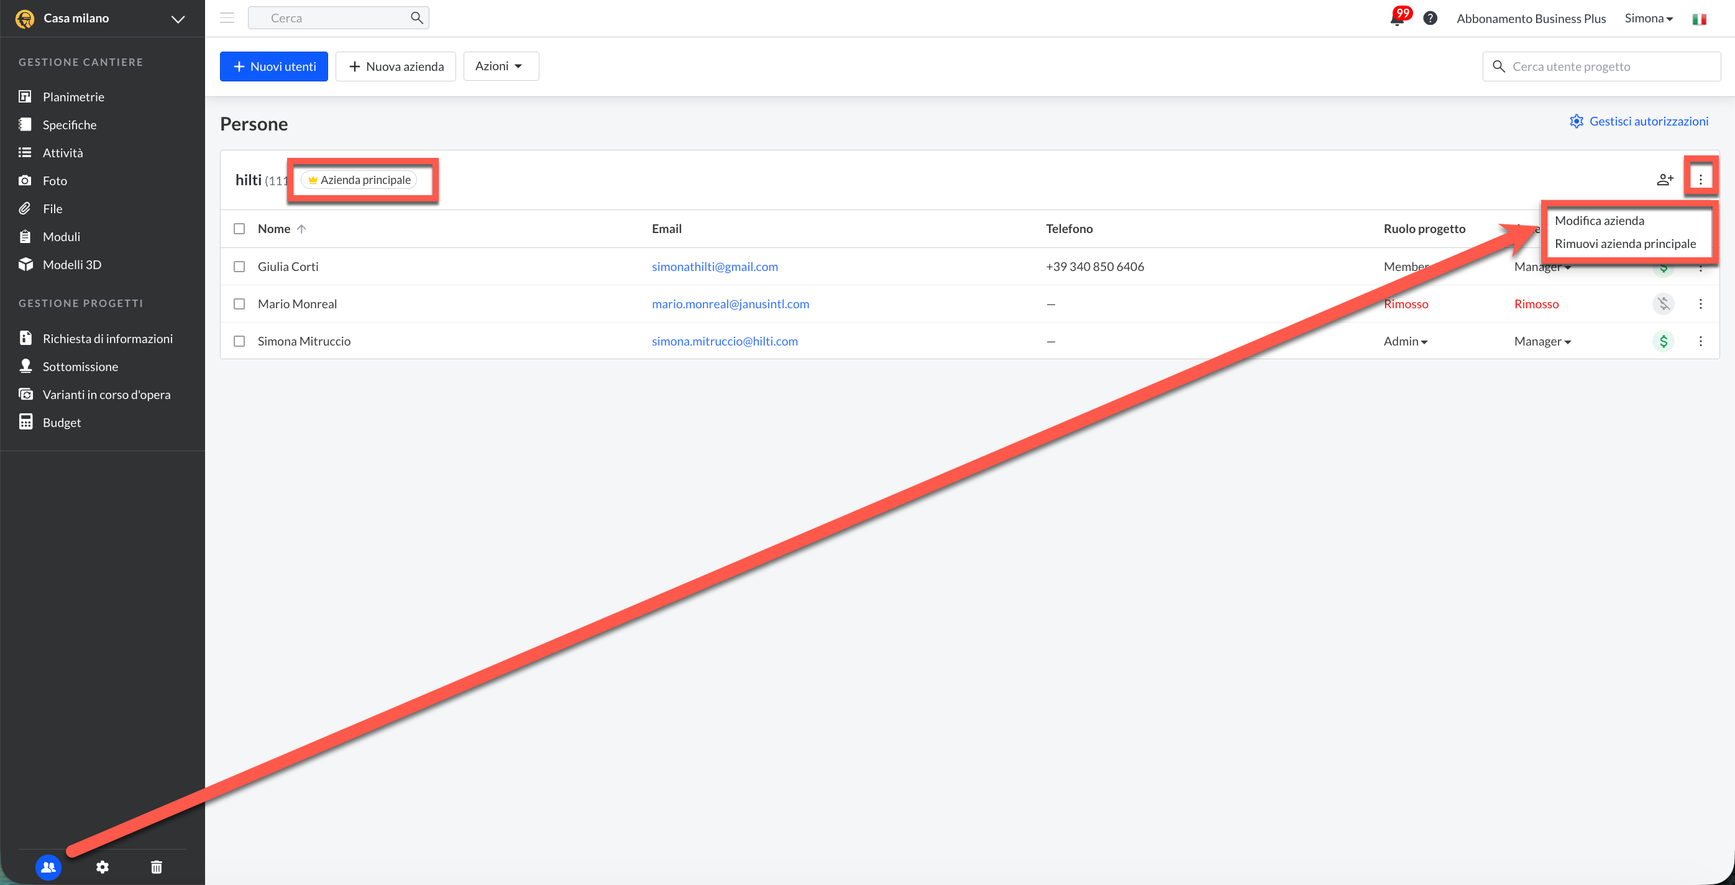Click the people icon in the sidebar footer
This screenshot has height=885, width=1735.
click(48, 867)
